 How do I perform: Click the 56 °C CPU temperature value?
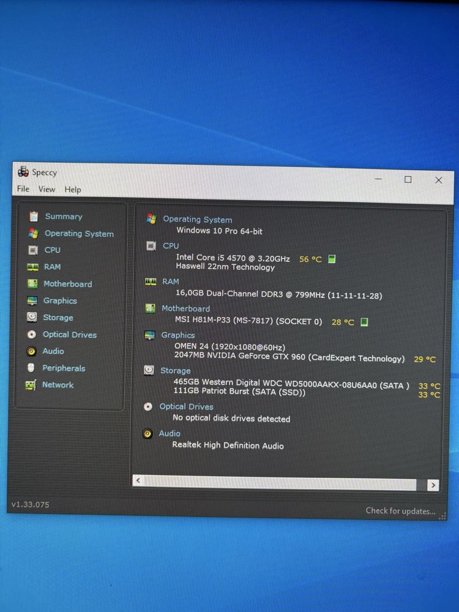point(310,259)
